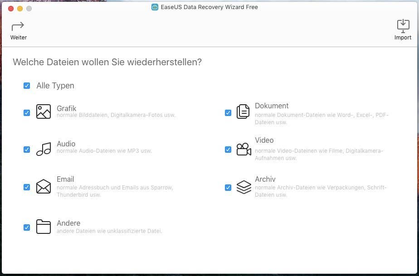The width and height of the screenshot is (419, 276).
Task: Disable the Archiv file type
Action: [x=228, y=187]
